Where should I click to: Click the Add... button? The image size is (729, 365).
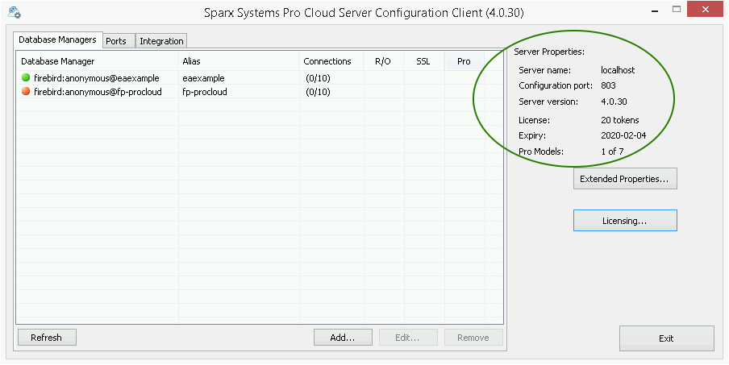[x=343, y=338]
